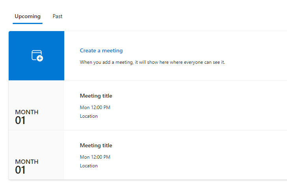Screen dimensions: 287x189
Task: Click the second meeting's 01 day number
Action: pyautogui.click(x=20, y=170)
